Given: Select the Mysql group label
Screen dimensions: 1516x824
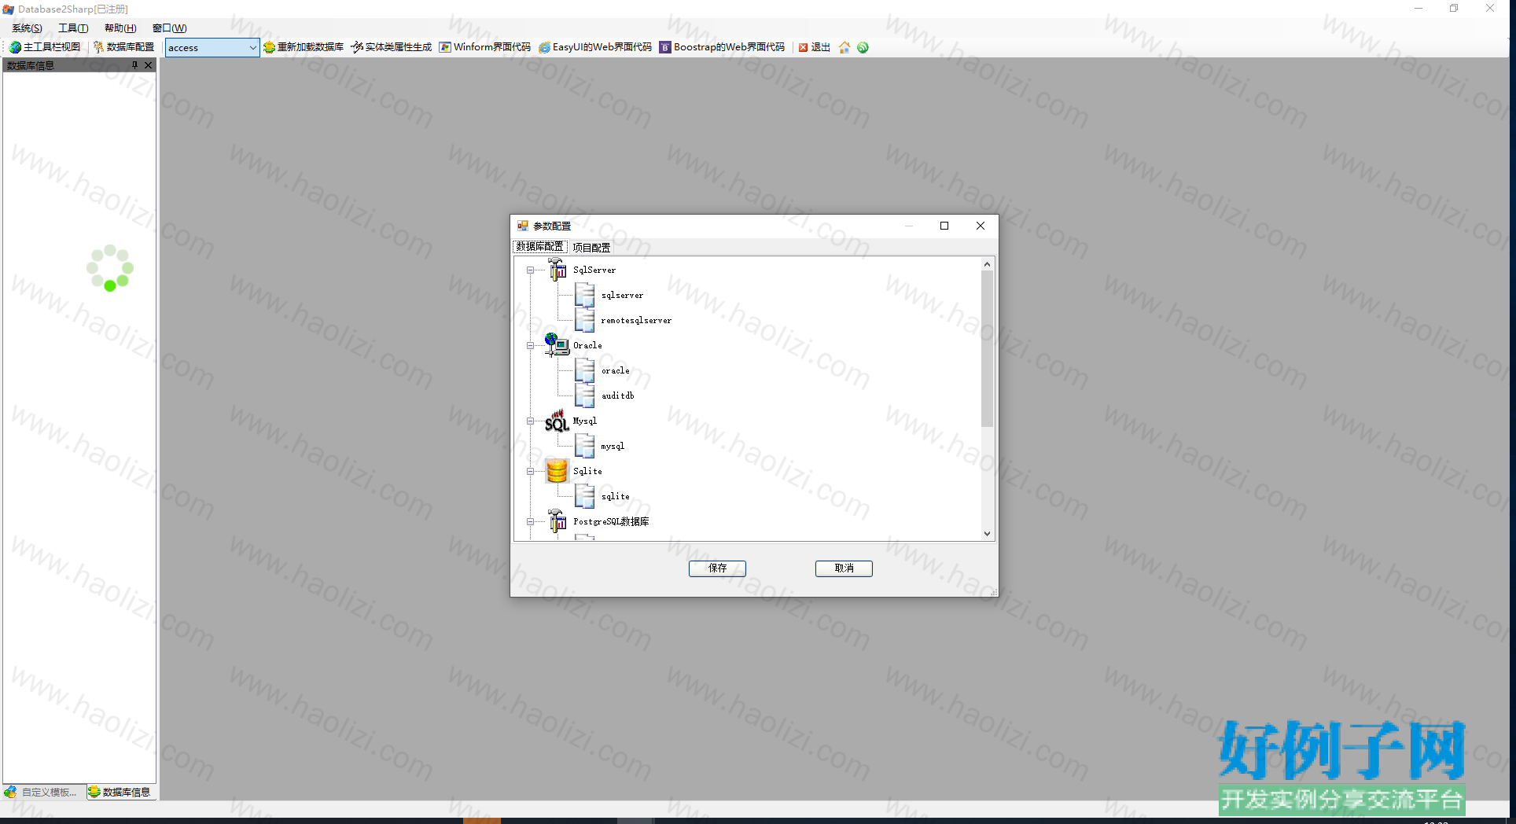Looking at the screenshot, I should coord(585,421).
